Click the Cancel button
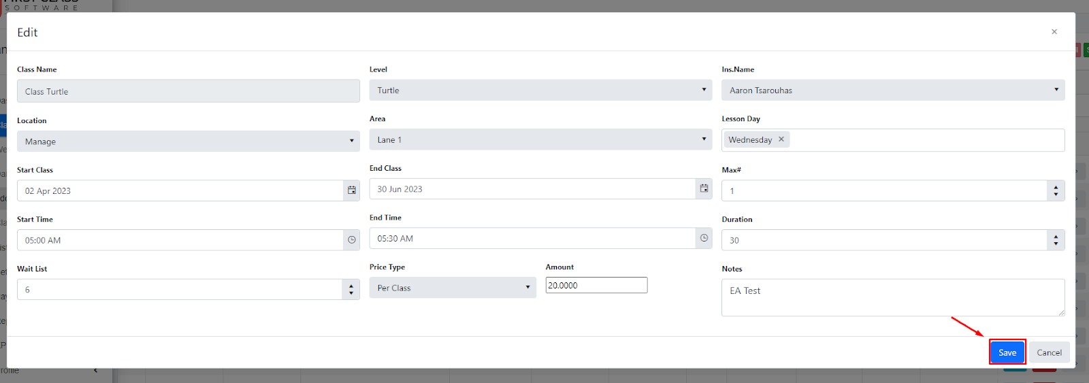The height and width of the screenshot is (383, 1089). coord(1049,352)
